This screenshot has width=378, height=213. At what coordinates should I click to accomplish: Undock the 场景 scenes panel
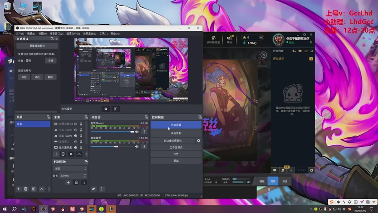pos(49,117)
